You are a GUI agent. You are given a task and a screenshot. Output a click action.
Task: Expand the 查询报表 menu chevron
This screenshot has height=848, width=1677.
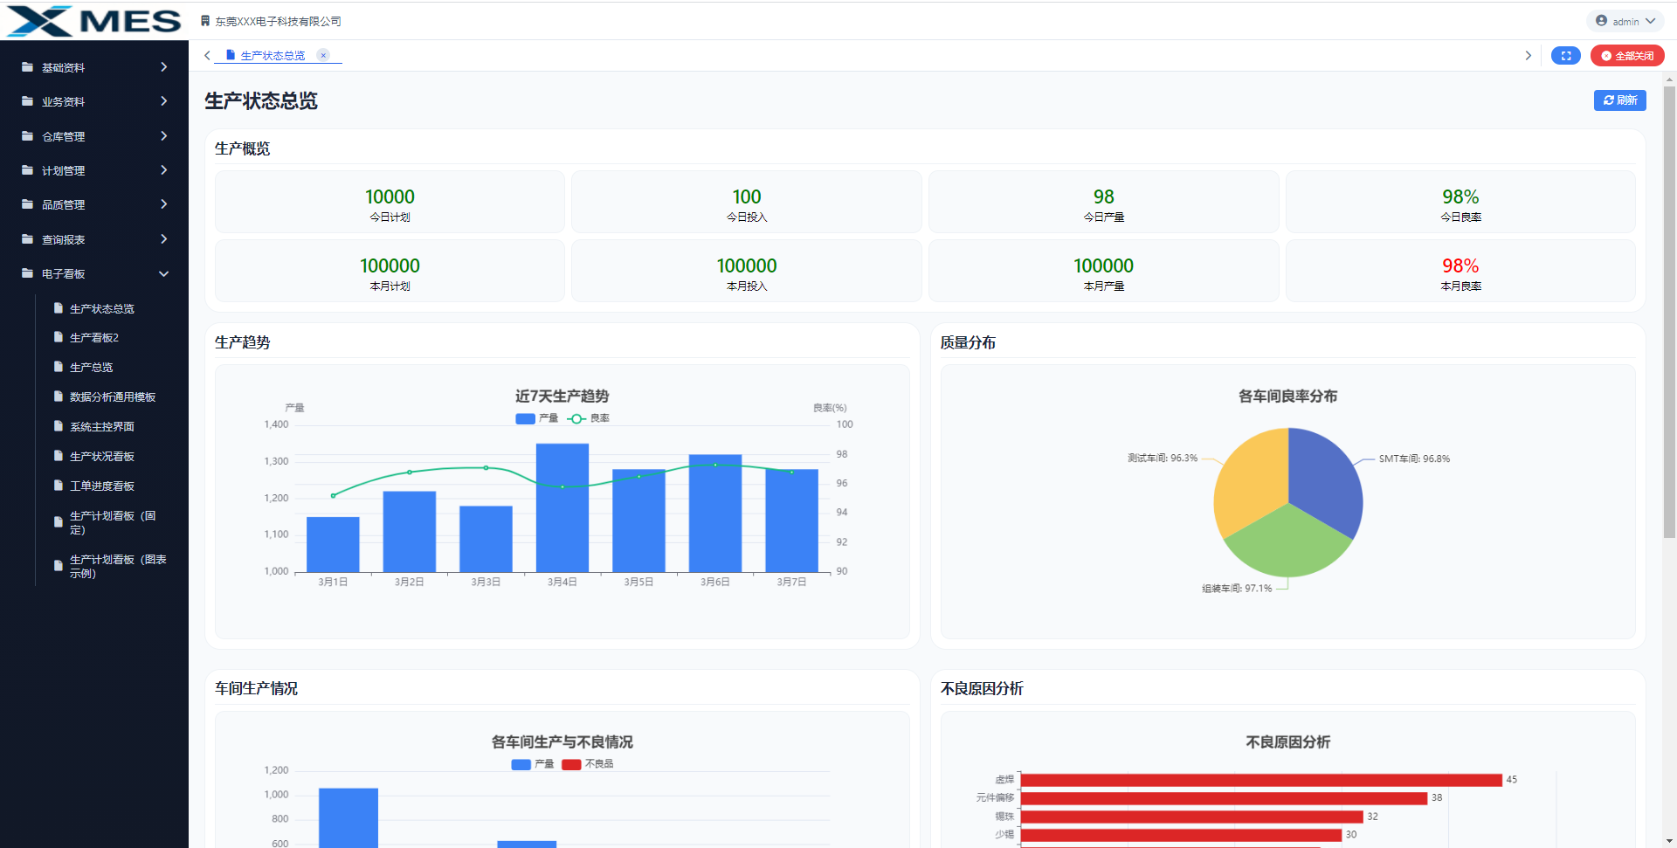(164, 239)
